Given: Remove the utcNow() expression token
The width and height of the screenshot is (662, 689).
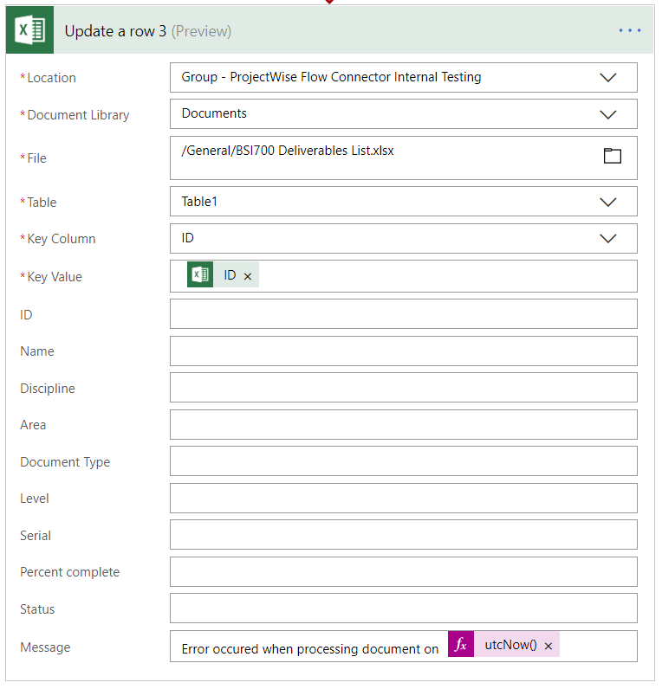Looking at the screenshot, I should (548, 646).
